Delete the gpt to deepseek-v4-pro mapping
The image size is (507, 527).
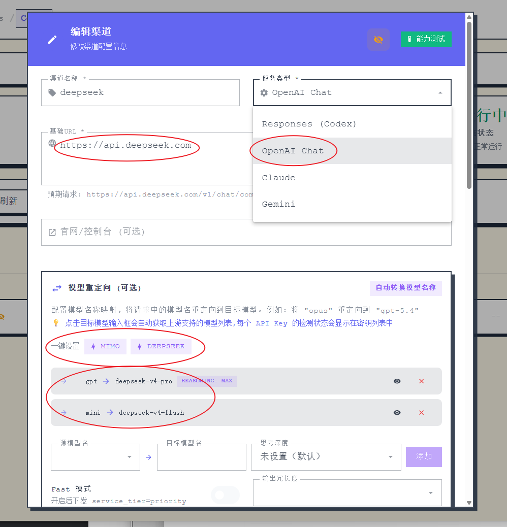(x=421, y=381)
